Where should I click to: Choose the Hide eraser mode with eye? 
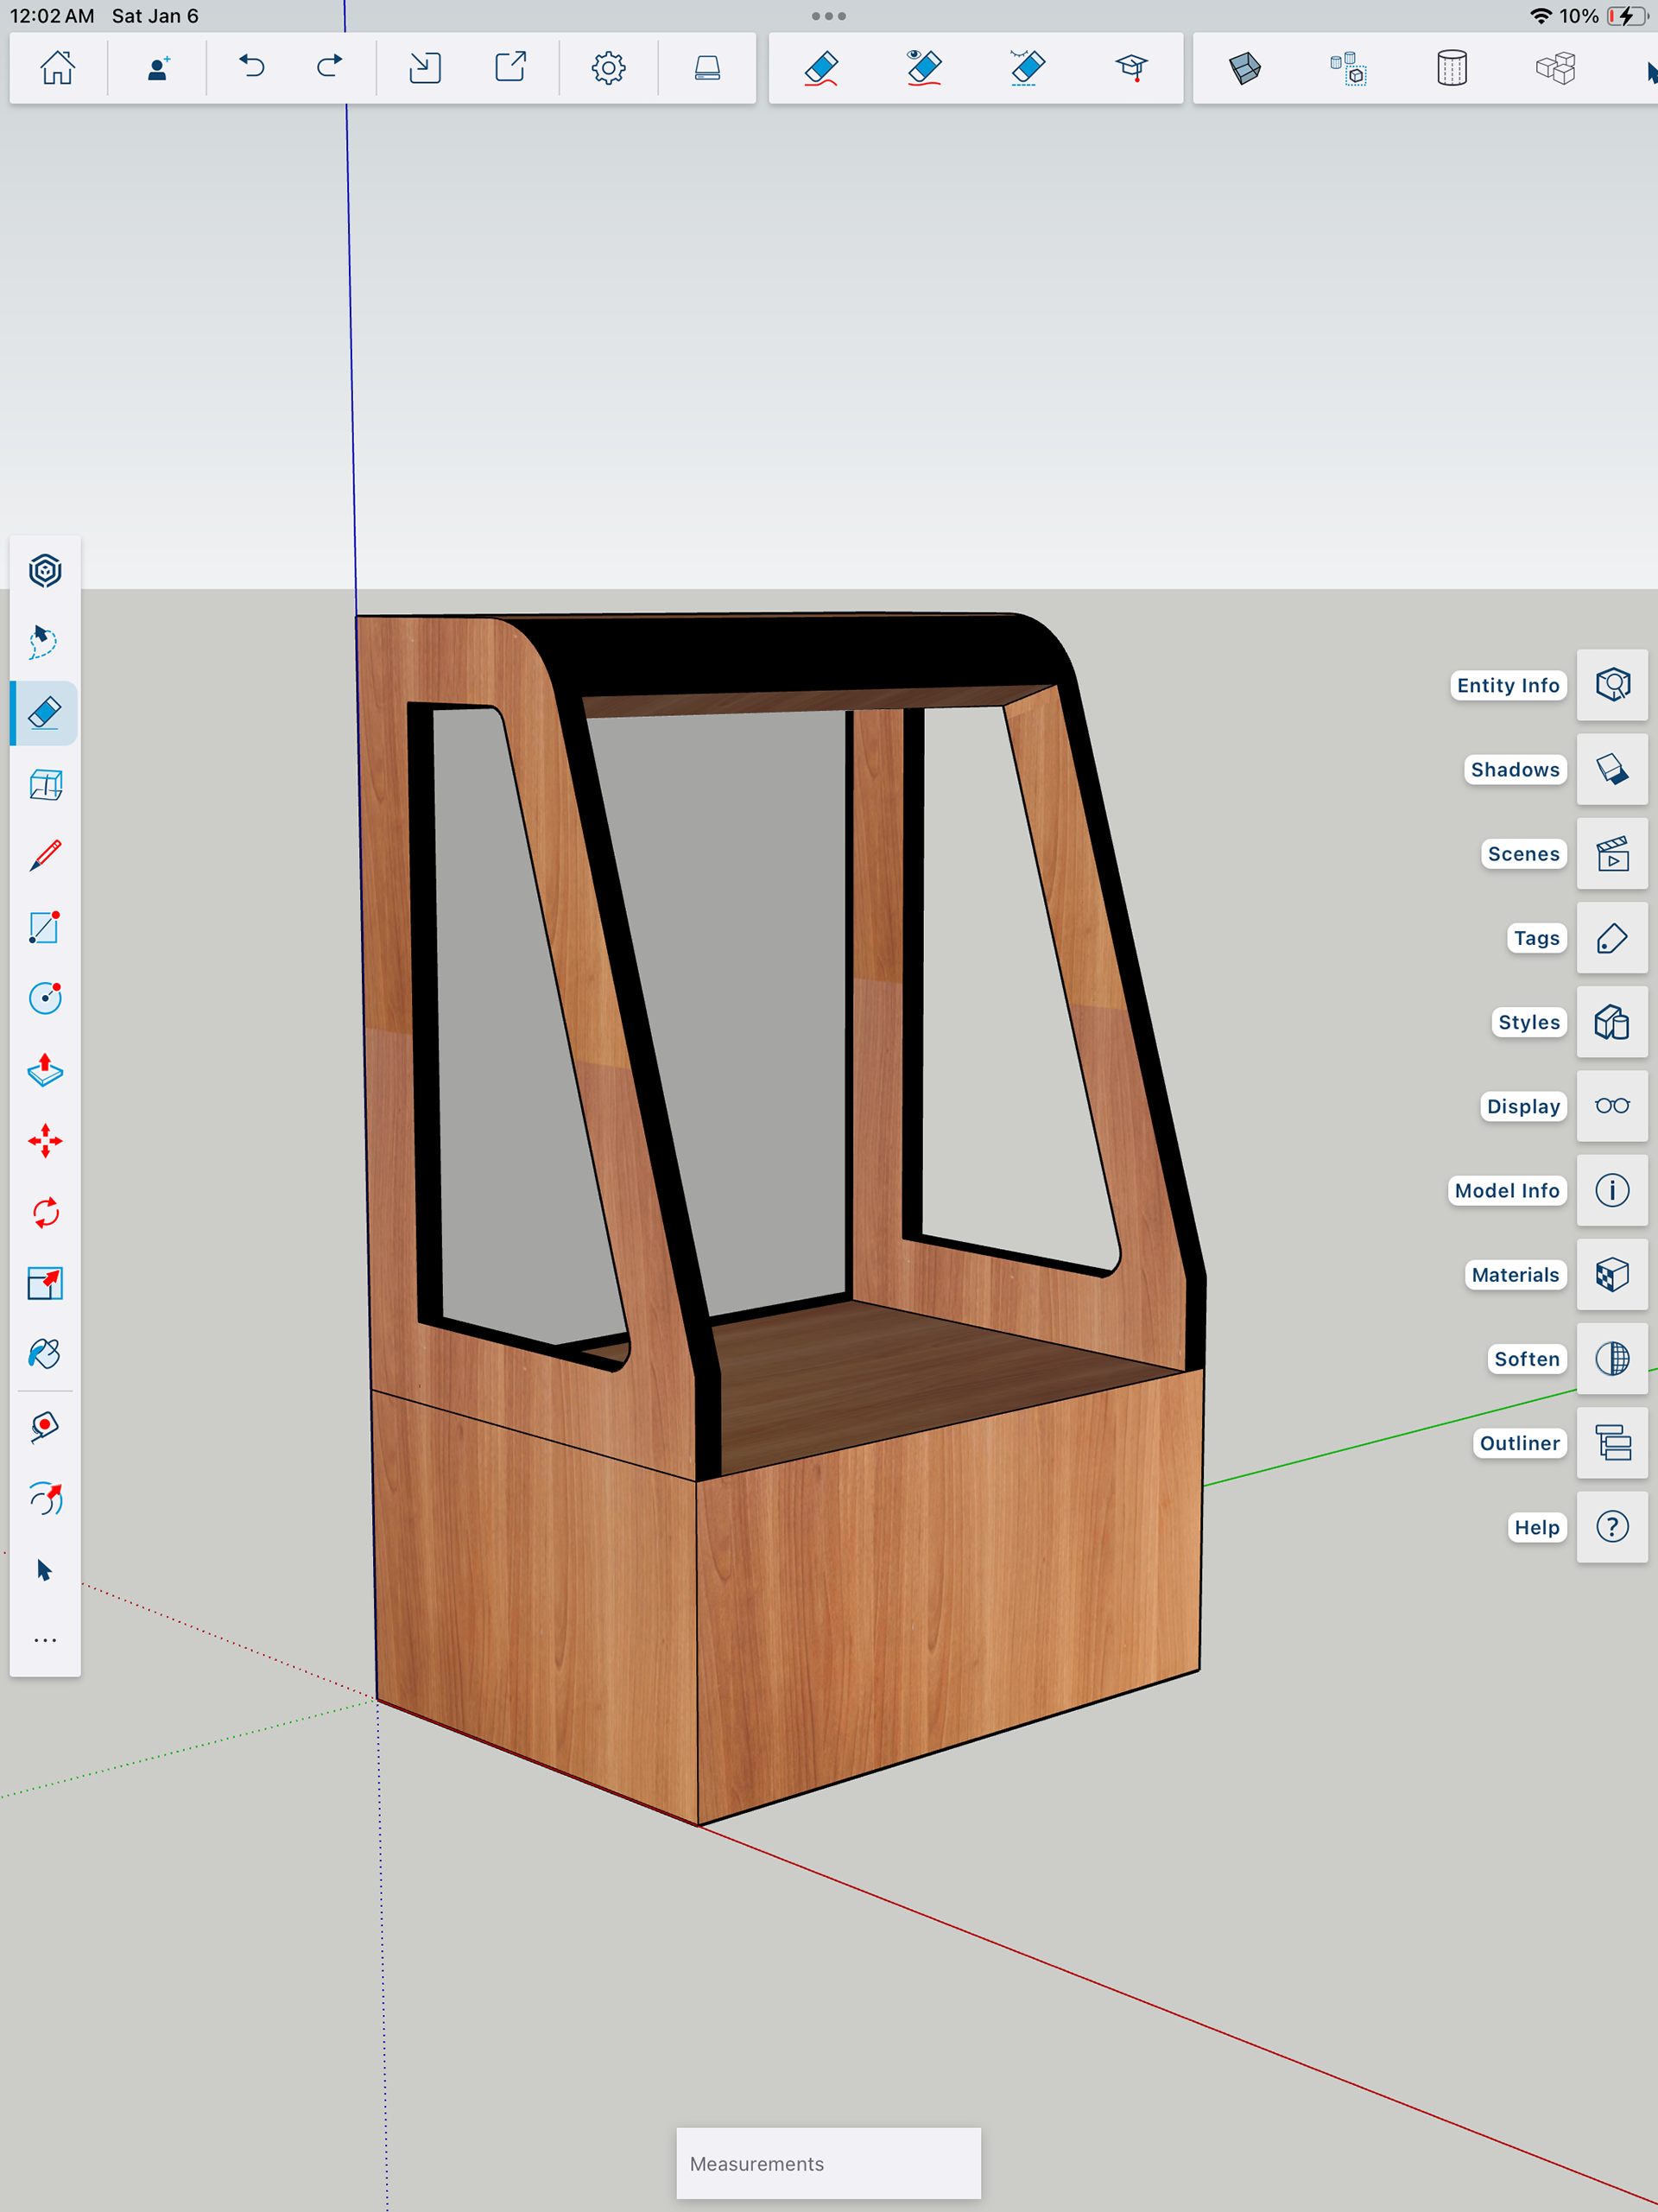pyautogui.click(x=924, y=68)
